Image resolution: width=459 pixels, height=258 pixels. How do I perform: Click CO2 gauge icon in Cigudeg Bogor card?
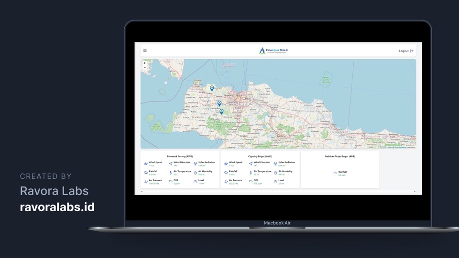pyautogui.click(x=251, y=182)
